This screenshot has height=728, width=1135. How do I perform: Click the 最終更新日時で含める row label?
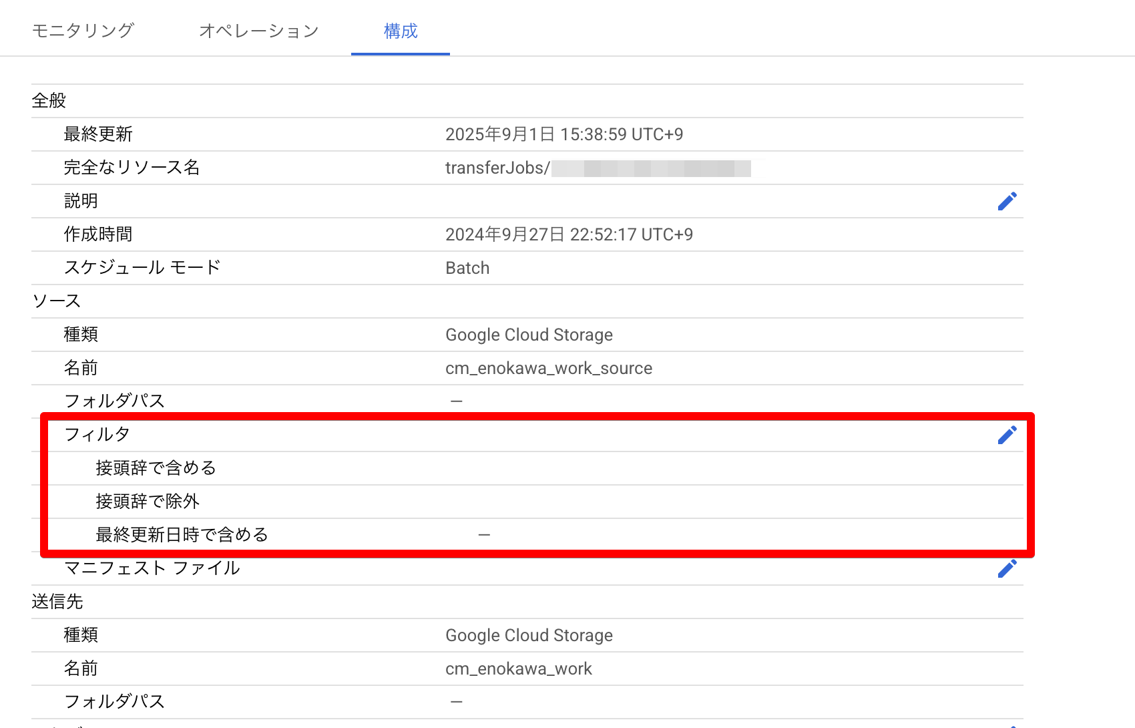point(182,535)
